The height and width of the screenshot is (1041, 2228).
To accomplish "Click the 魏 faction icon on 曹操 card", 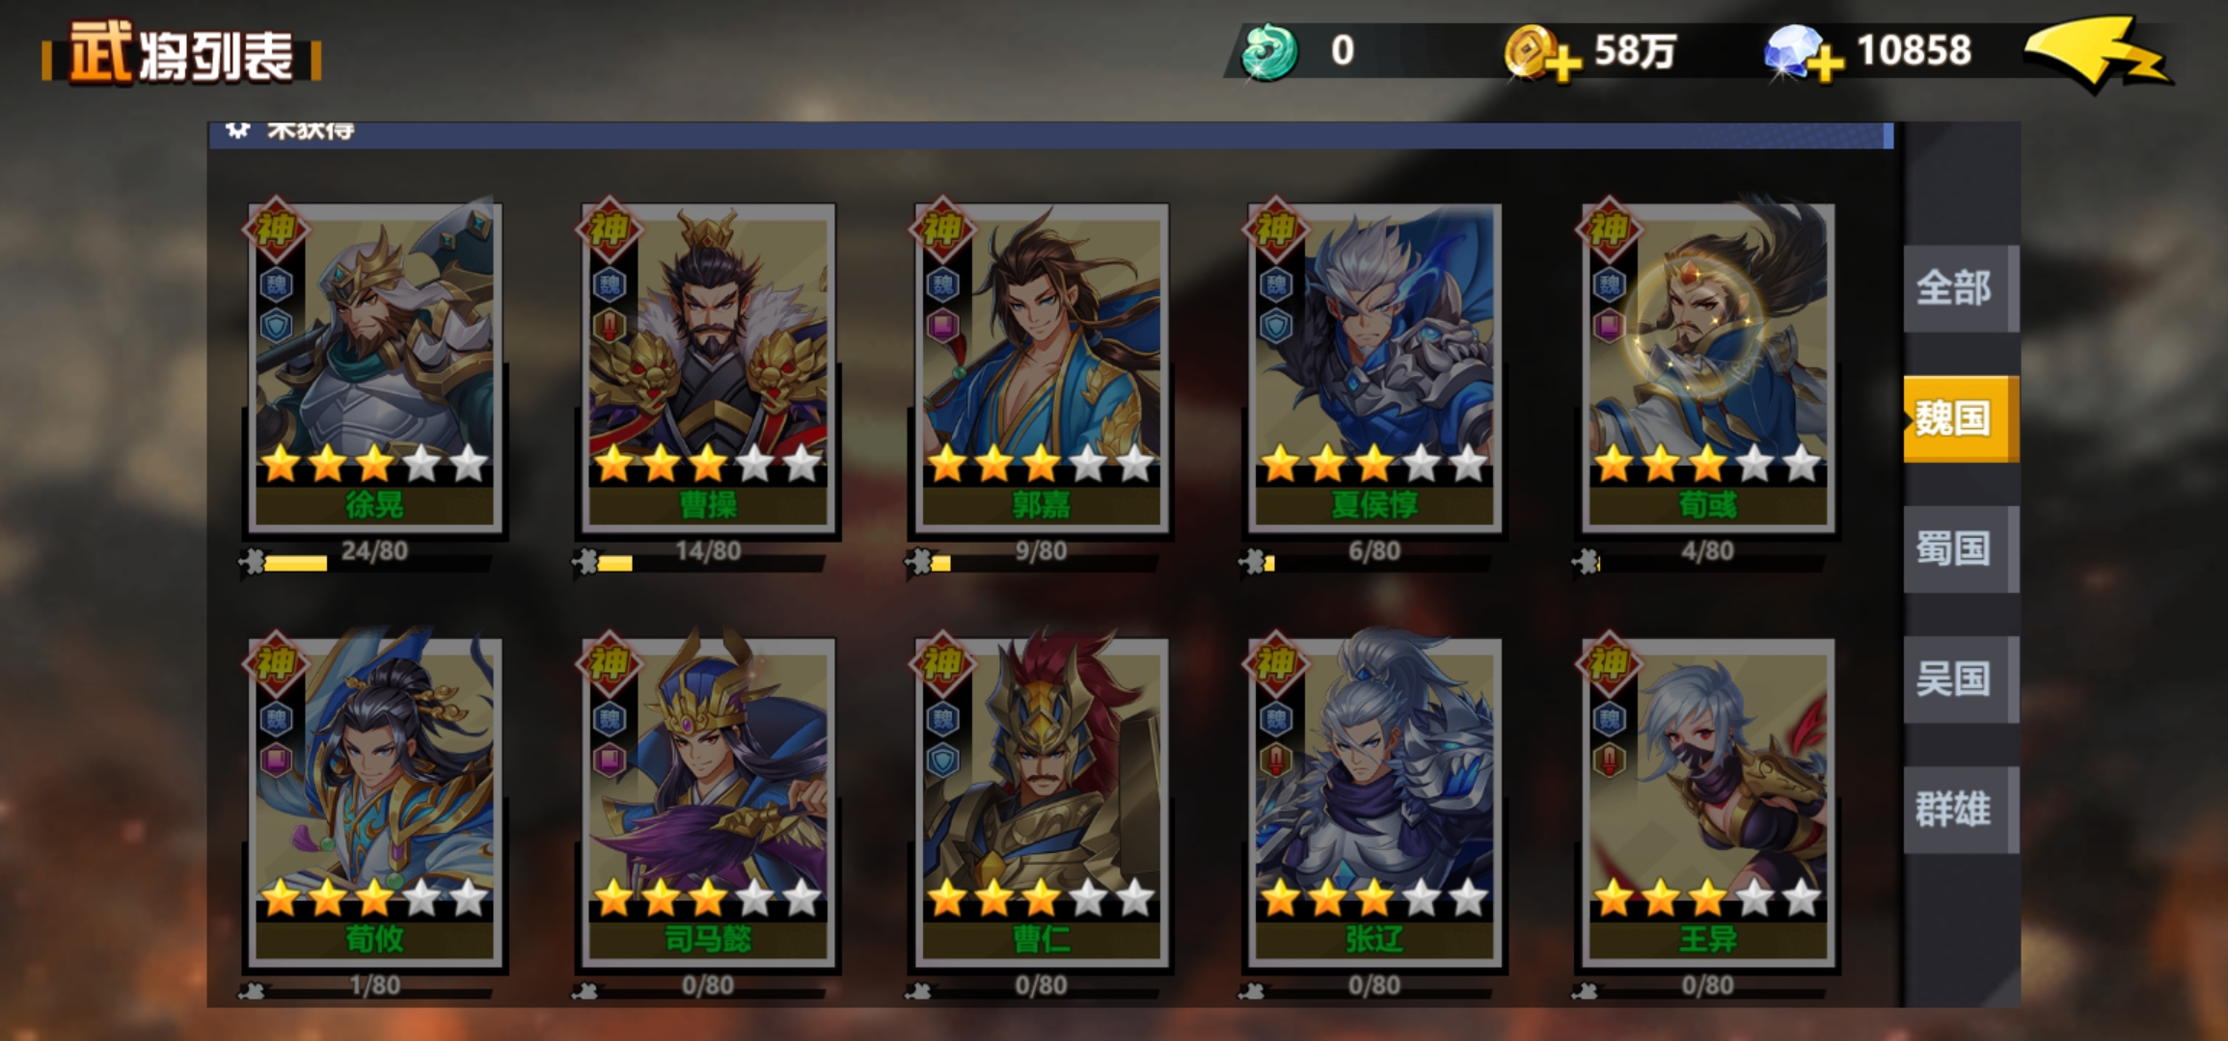I will (x=610, y=284).
